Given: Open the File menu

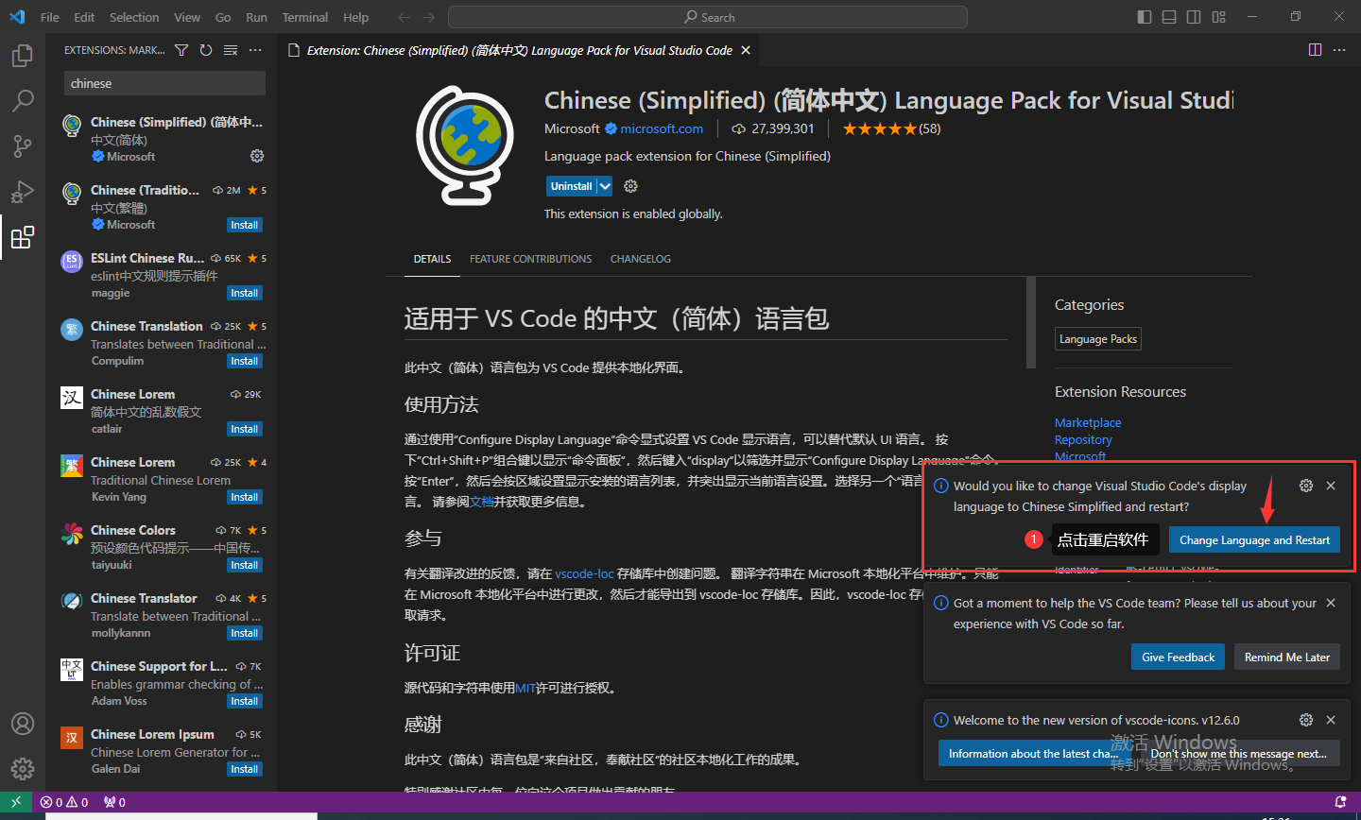Looking at the screenshot, I should pyautogui.click(x=50, y=17).
